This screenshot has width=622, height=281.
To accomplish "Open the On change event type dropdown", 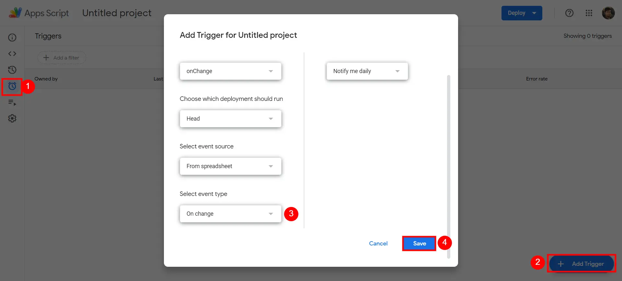I will pos(230,214).
